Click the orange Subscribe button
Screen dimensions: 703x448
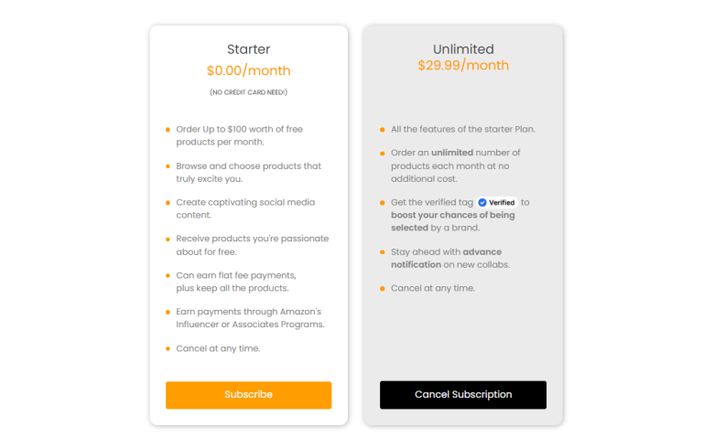tap(248, 395)
